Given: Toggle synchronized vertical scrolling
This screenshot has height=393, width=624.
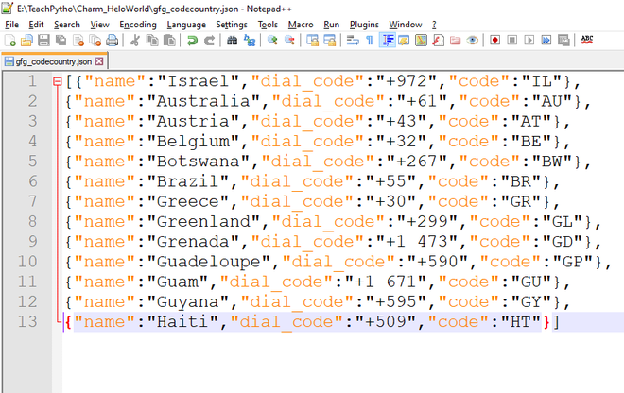Looking at the screenshot, I should tap(312, 41).
